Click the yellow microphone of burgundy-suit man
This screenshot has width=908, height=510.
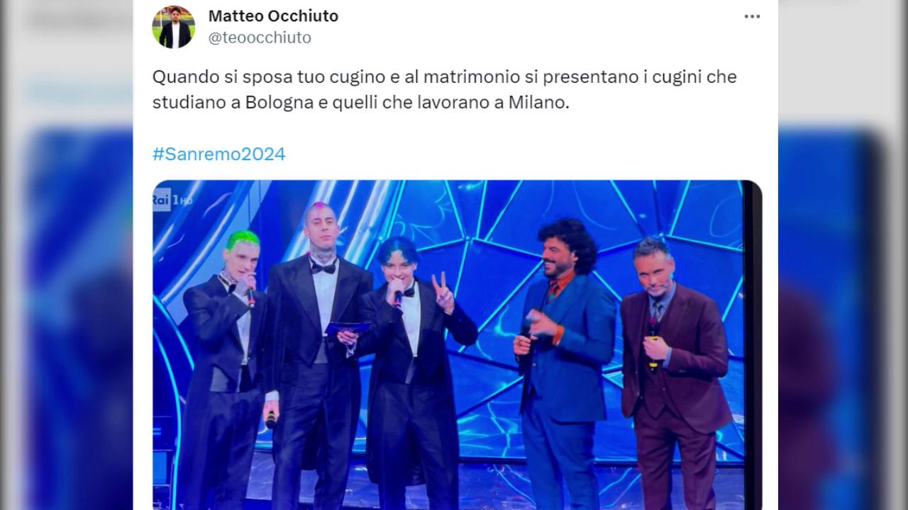[652, 347]
